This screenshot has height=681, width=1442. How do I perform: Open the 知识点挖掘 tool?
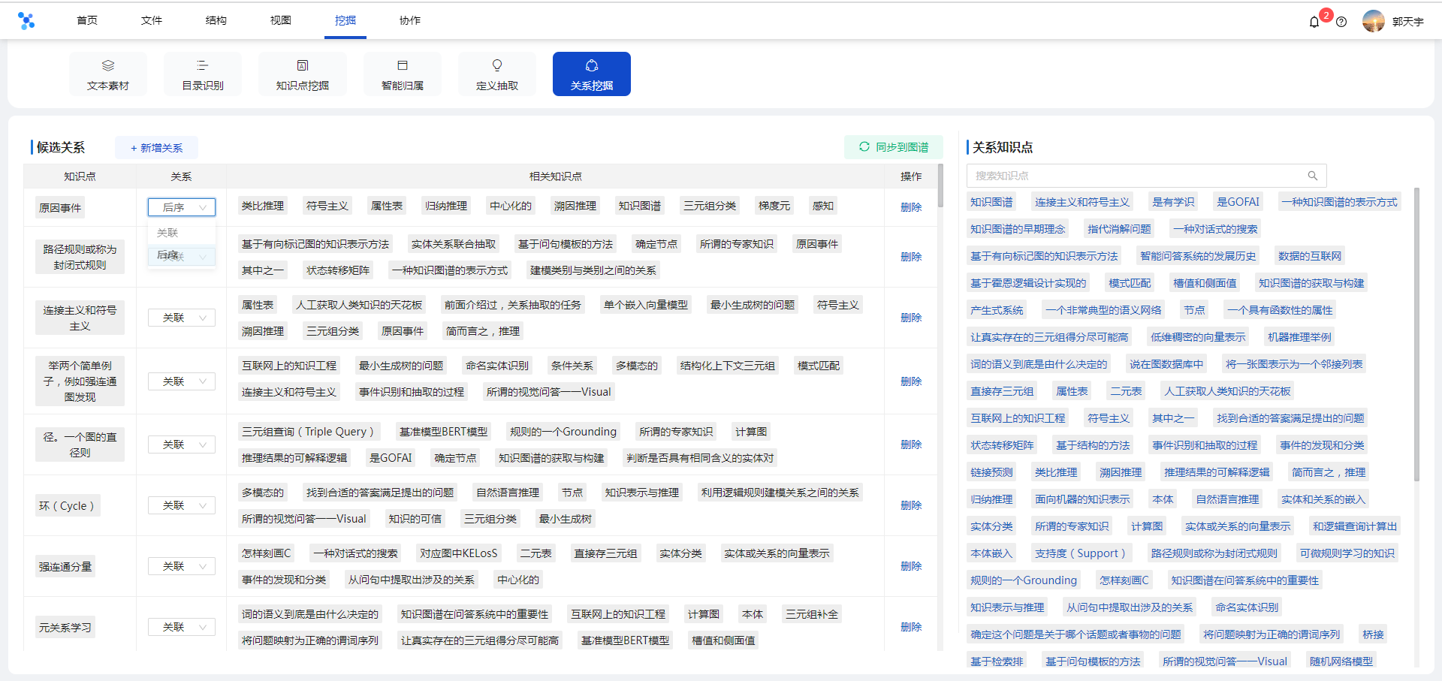tap(303, 74)
